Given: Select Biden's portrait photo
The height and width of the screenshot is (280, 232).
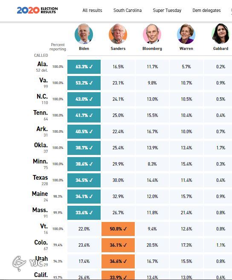Looking at the screenshot, I should [84, 34].
